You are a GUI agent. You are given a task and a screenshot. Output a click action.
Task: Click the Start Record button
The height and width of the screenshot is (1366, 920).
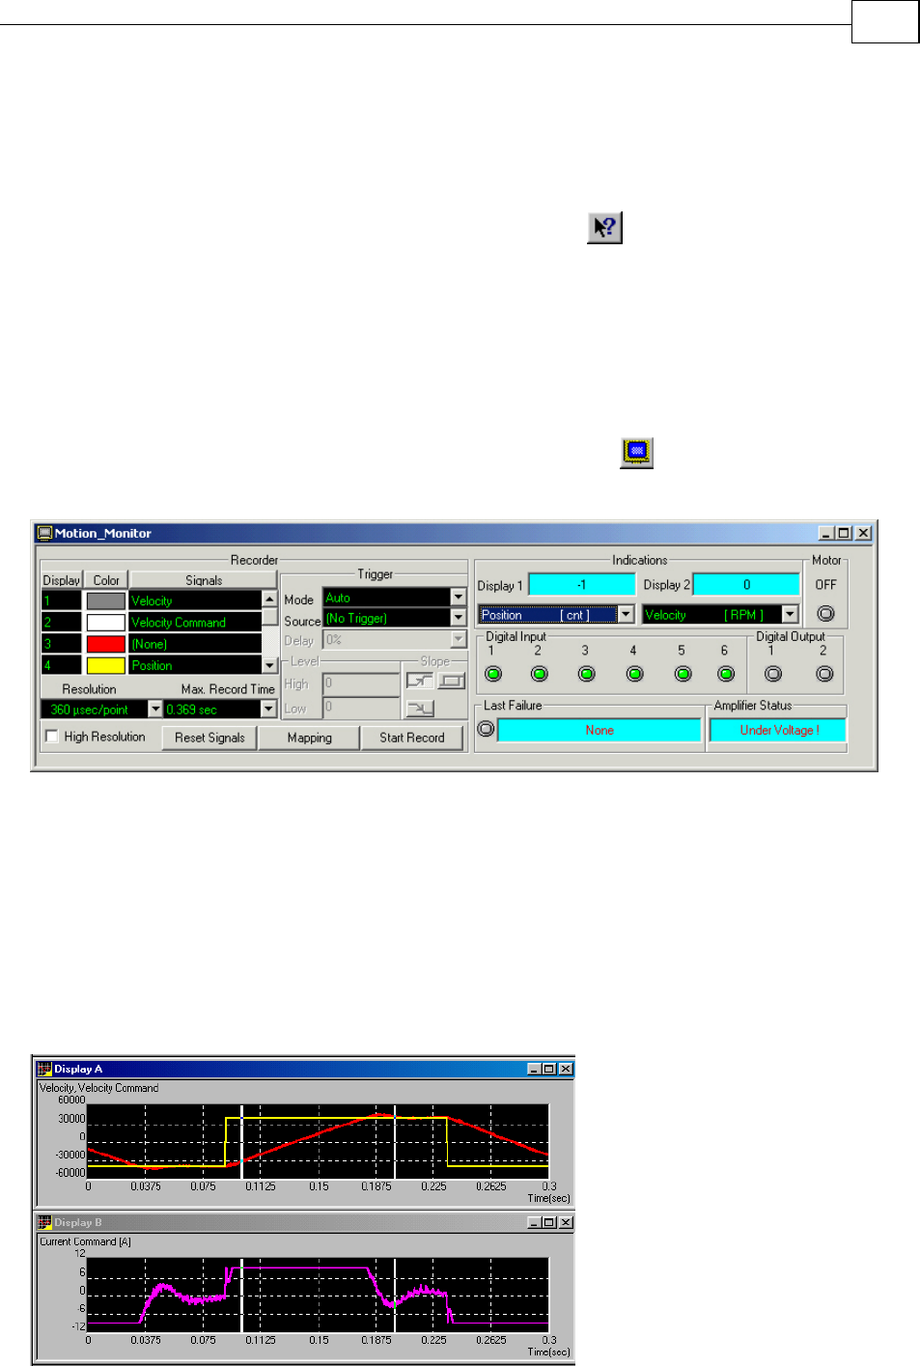pyautogui.click(x=412, y=738)
